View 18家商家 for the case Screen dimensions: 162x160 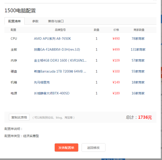[138, 82]
